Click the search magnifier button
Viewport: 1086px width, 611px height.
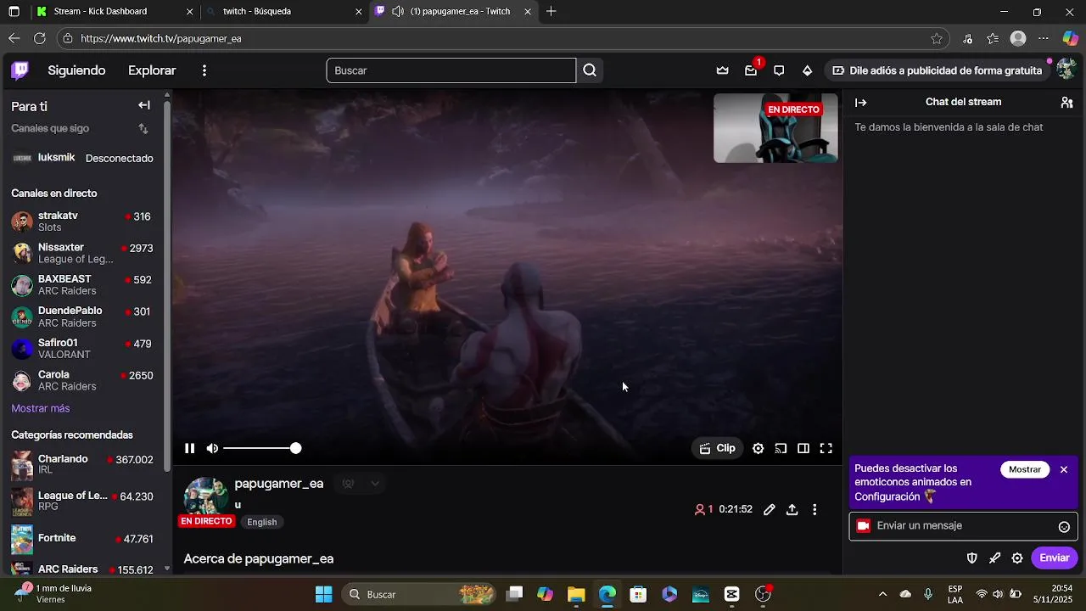pos(590,70)
